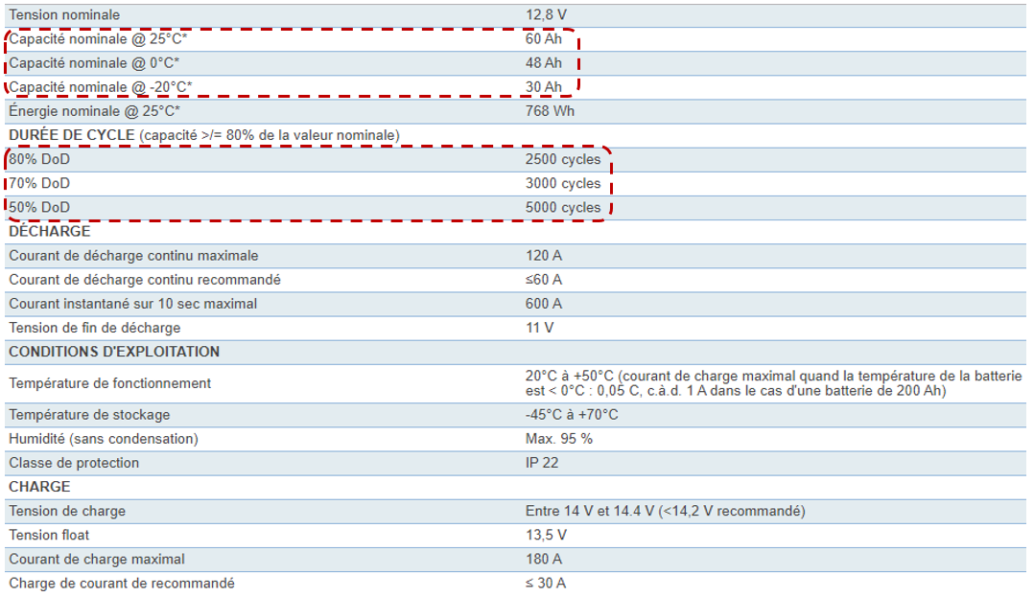Select the 120 A maximum discharge value
Screen dimensions: 1034x597
[544, 256]
